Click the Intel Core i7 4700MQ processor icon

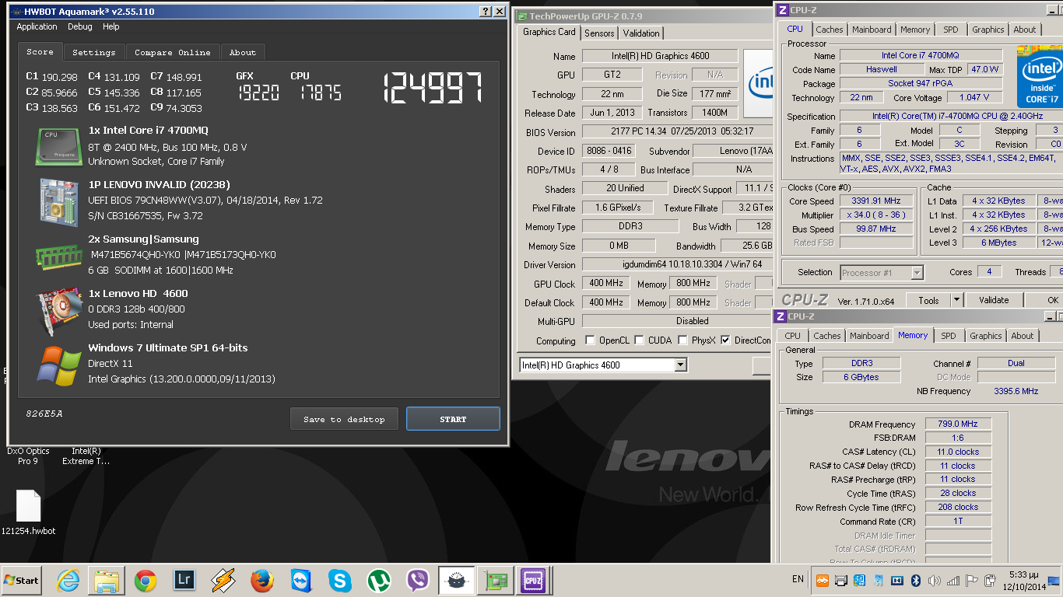(x=59, y=147)
